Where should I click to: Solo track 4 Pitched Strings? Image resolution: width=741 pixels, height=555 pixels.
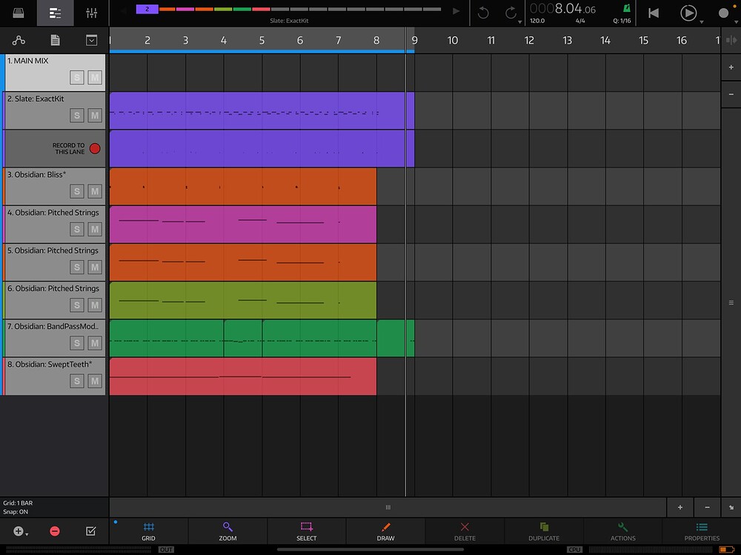click(x=77, y=229)
